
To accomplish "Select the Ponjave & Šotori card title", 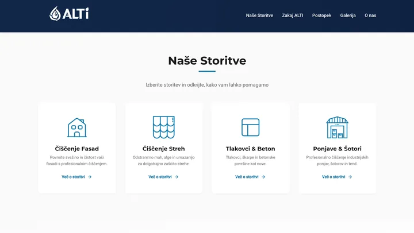I will [x=337, y=149].
